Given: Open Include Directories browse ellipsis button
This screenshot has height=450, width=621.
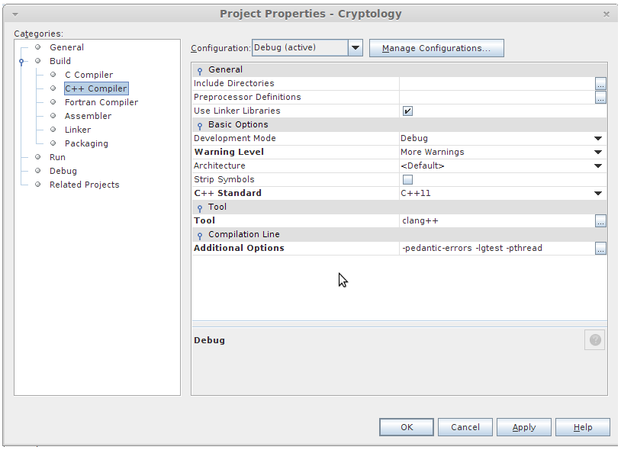Looking at the screenshot, I should (x=600, y=84).
